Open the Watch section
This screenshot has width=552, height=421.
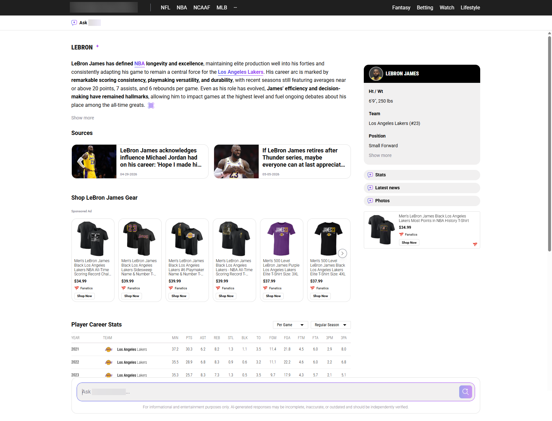(x=447, y=7)
